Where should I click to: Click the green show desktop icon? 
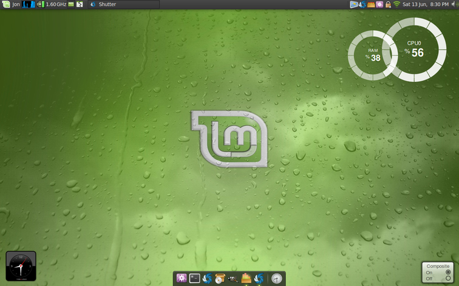(71, 4)
